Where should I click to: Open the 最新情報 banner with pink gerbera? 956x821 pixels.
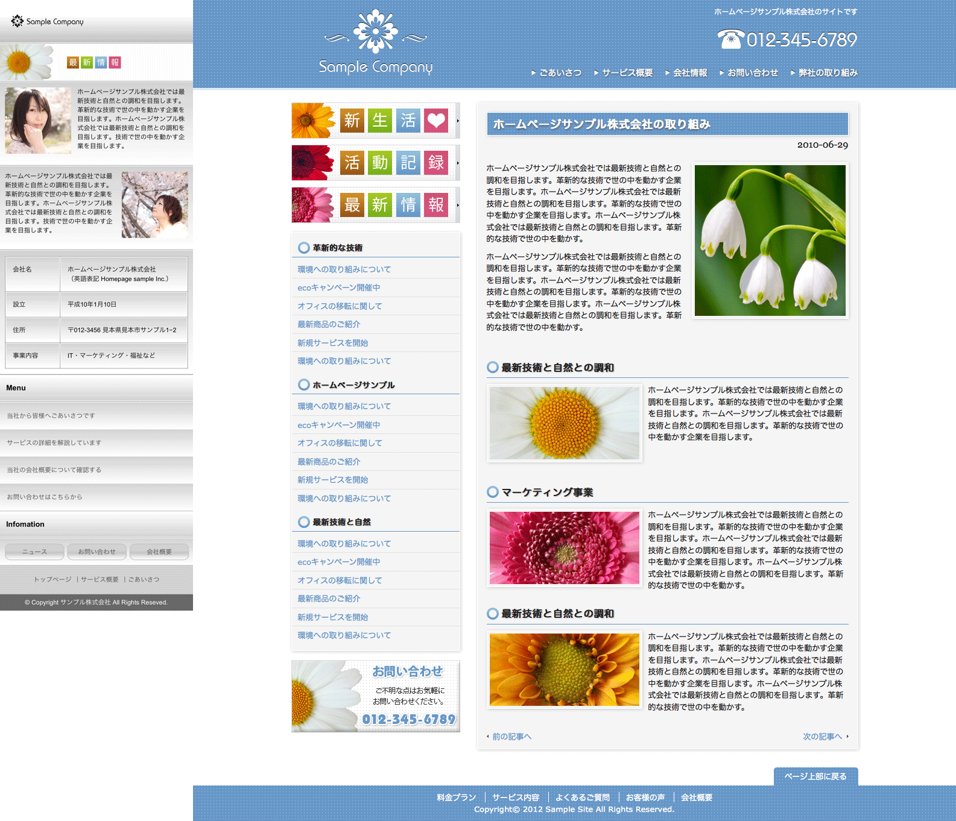point(375,205)
